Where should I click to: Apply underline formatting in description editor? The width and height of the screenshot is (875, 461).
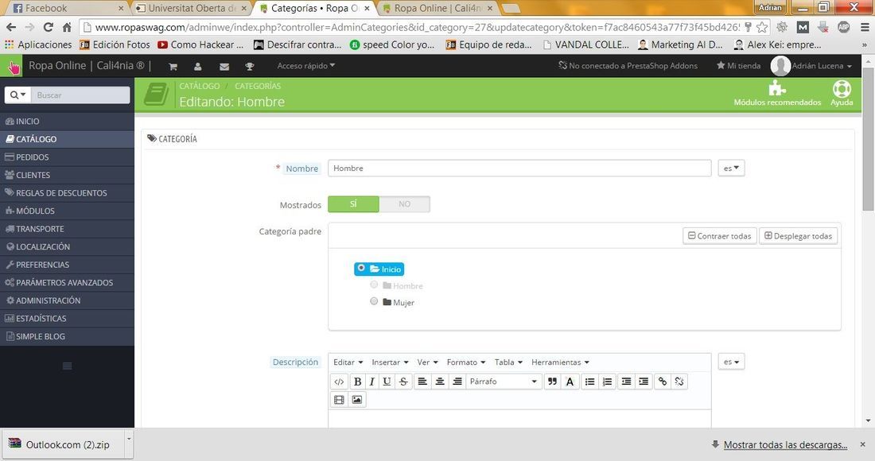coord(387,382)
